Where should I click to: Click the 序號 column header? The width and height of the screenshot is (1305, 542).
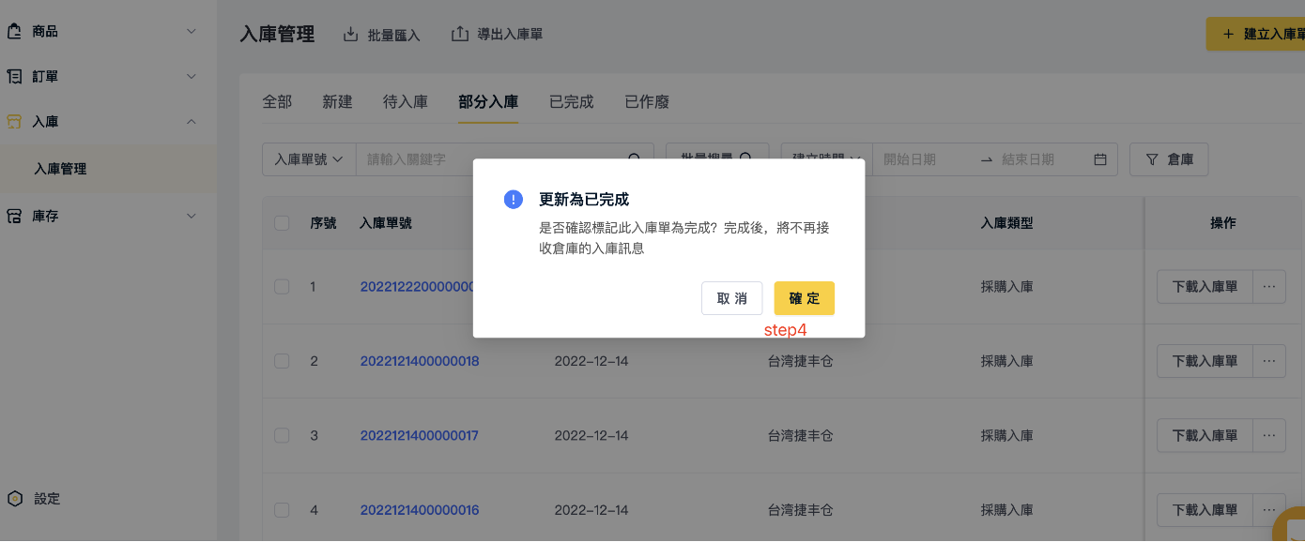tap(323, 223)
